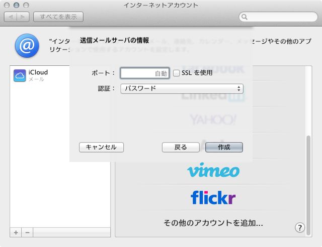
Task: Add an account with the plus button
Action: [16, 232]
